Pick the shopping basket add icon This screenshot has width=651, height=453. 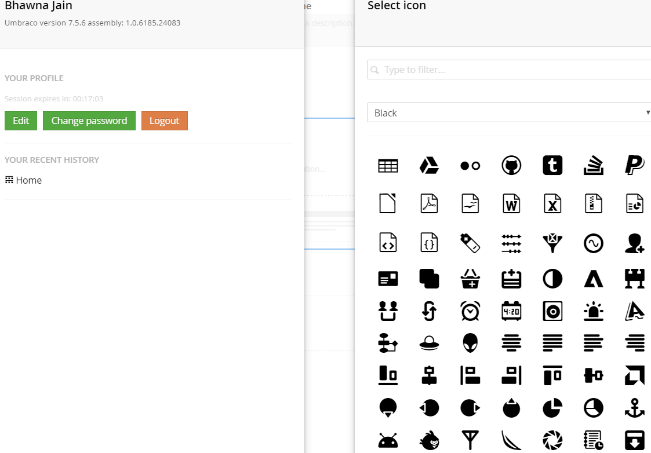470,279
